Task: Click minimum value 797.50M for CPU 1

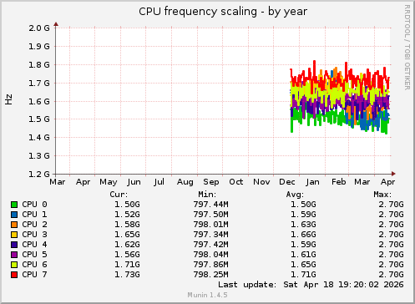Action: pos(210,215)
